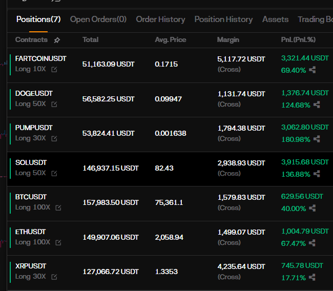Click the 745.78 USDT profit value
The image size is (333, 291).
point(302,265)
